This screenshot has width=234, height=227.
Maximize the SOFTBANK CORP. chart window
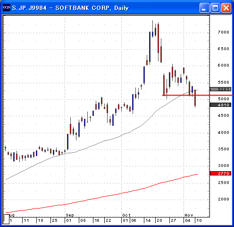(x=215, y=8)
